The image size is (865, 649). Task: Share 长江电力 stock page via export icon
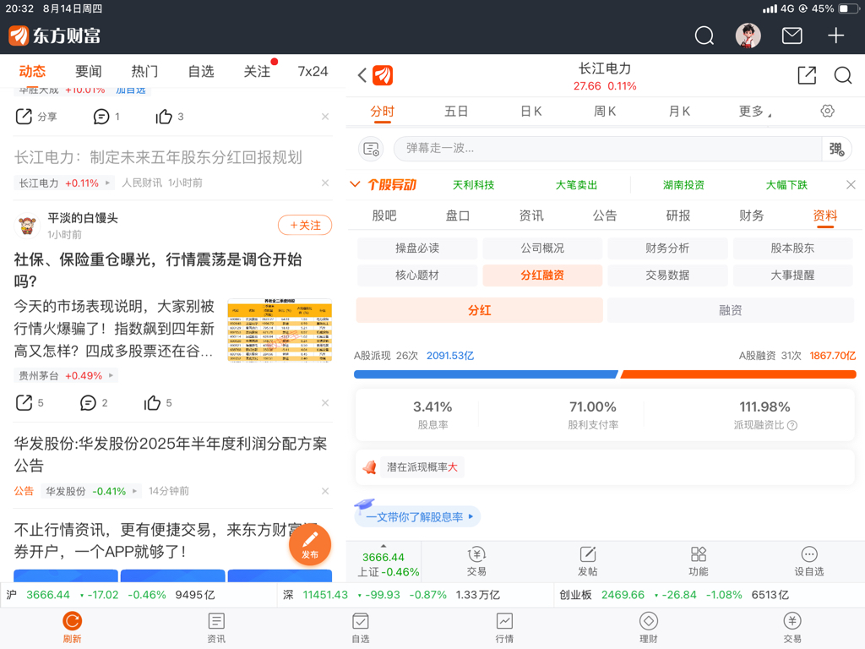coord(807,75)
